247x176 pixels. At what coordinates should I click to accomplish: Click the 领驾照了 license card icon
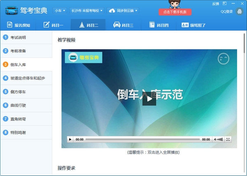(x=185, y=25)
